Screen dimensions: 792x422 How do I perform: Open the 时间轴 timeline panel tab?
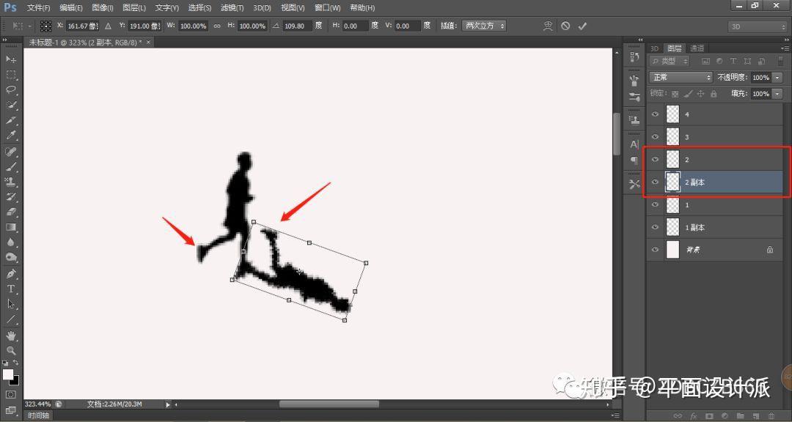point(38,415)
